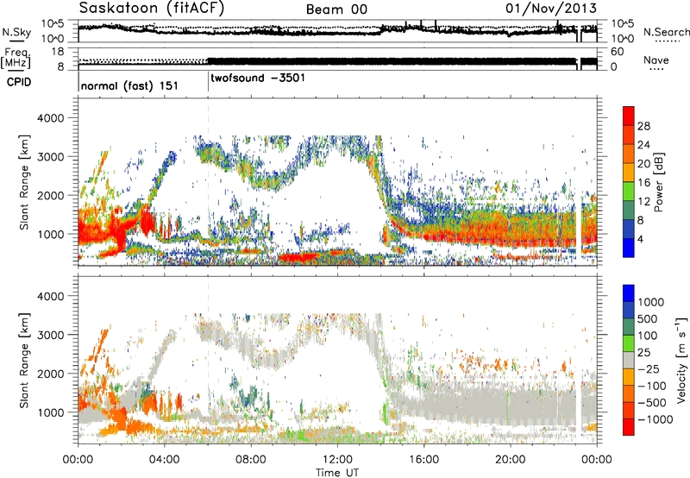Image resolution: width=690 pixels, height=478 pixels.
Task: Click the 'Beam 00' label
Action: (x=336, y=9)
